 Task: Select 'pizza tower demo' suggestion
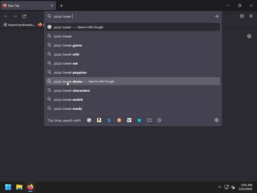tap(133, 81)
